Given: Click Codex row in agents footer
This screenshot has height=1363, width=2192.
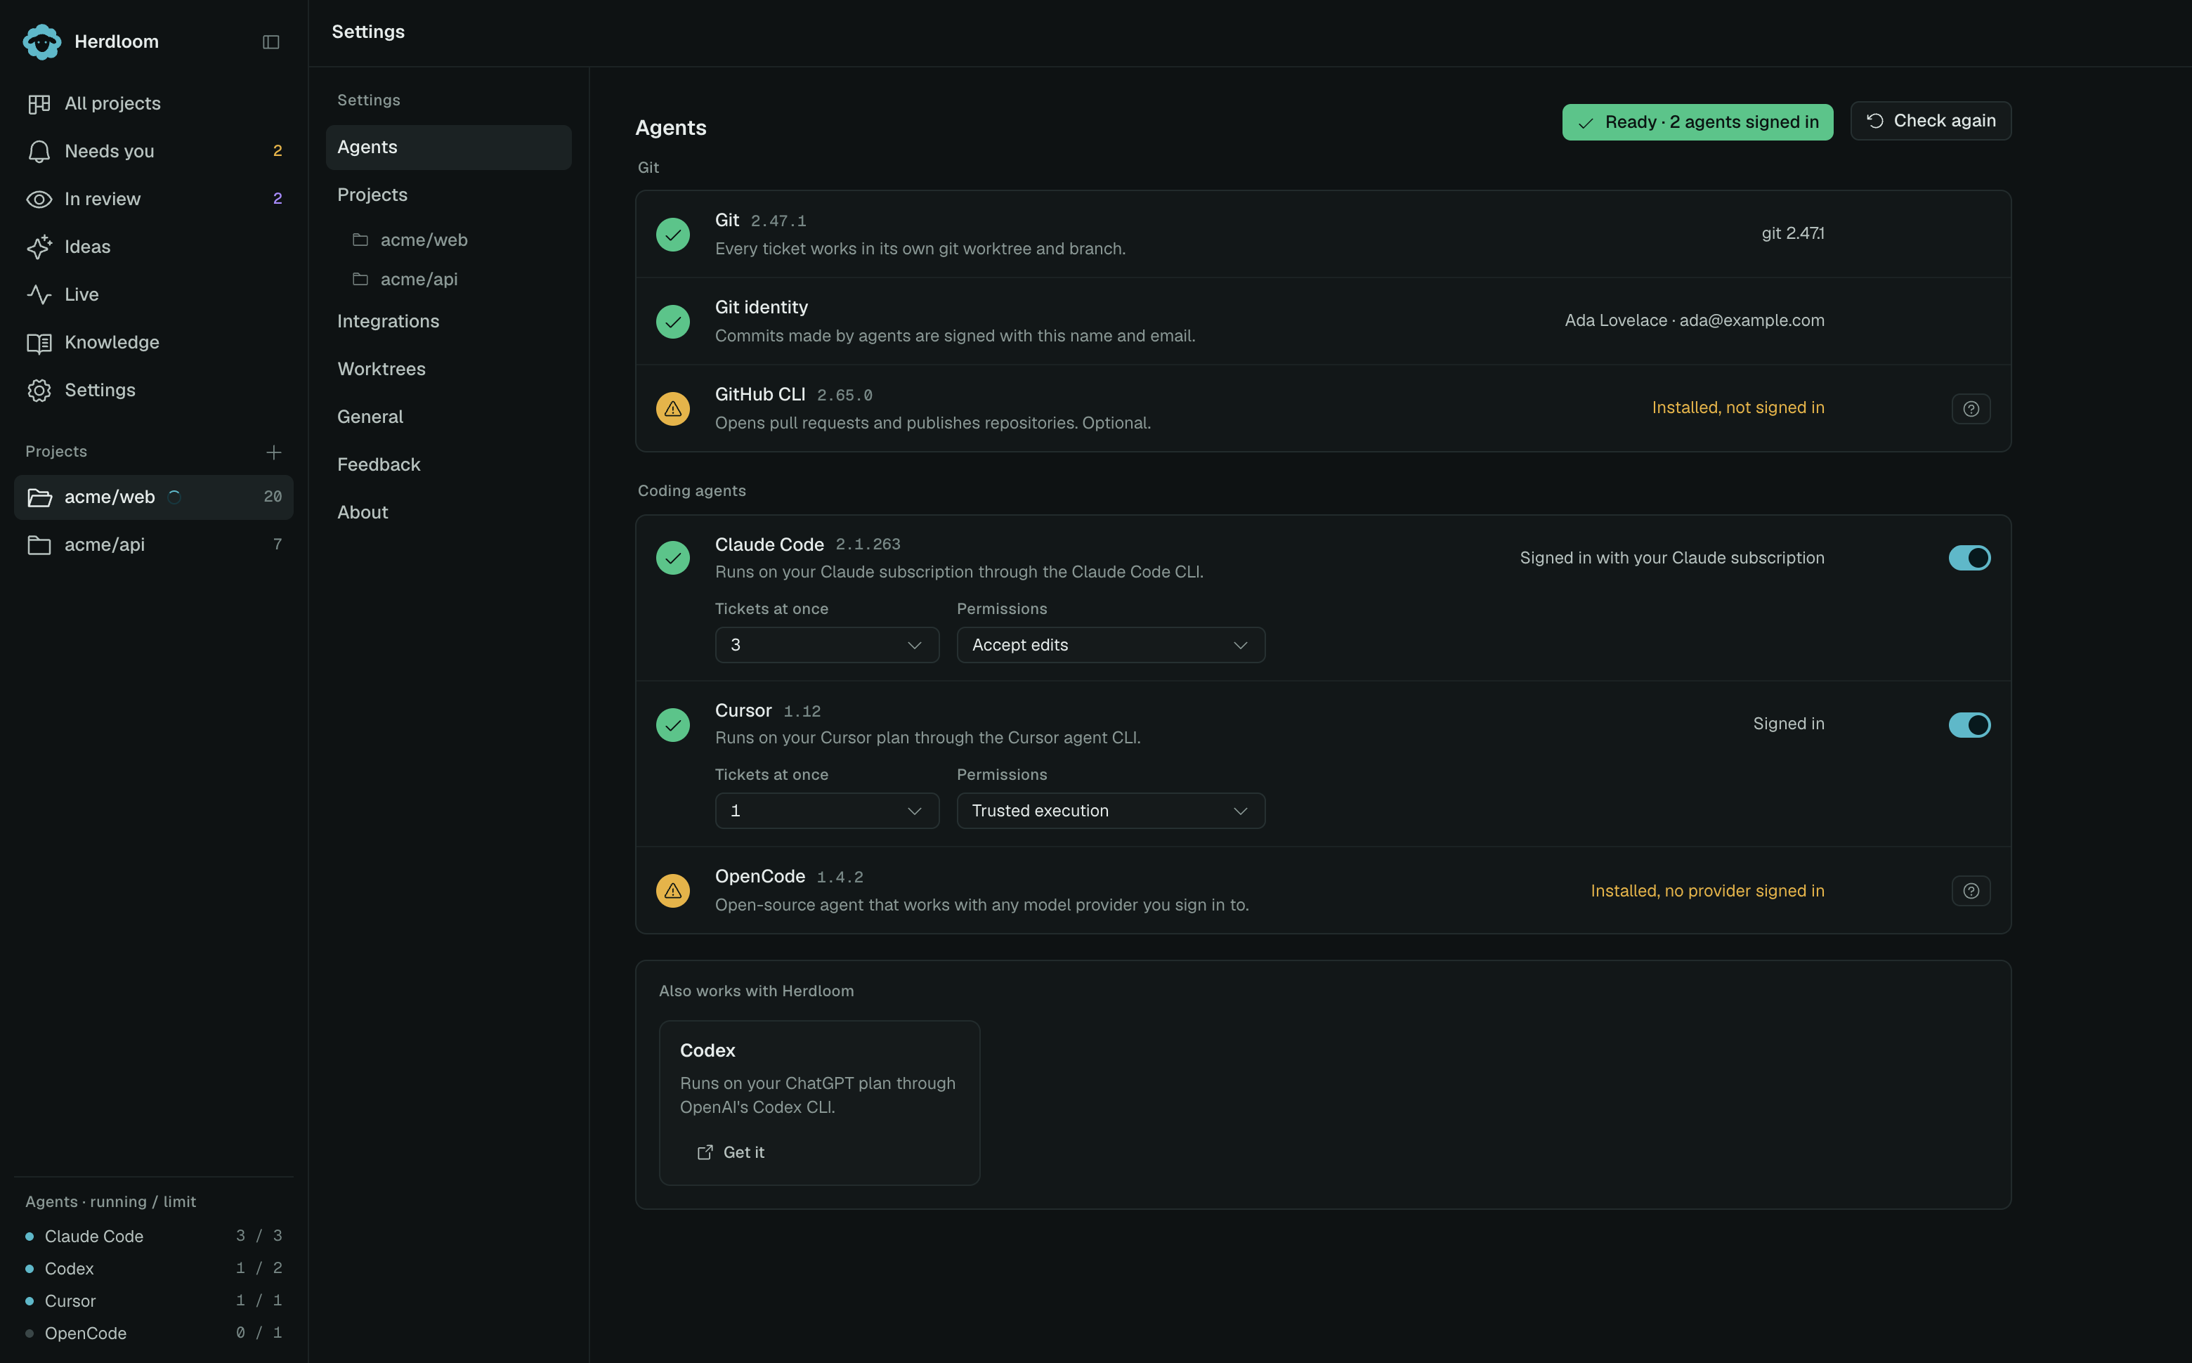Looking at the screenshot, I should (x=153, y=1268).
